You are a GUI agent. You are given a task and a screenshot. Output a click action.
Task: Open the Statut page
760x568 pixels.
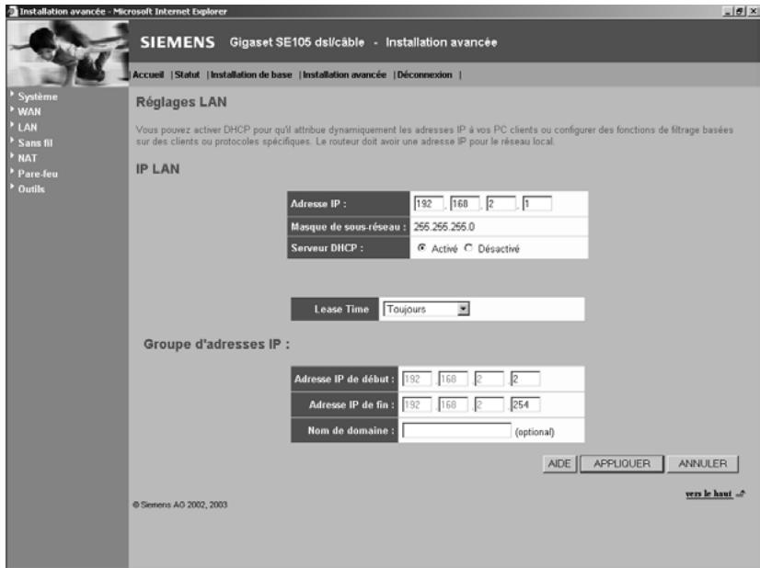click(x=187, y=75)
